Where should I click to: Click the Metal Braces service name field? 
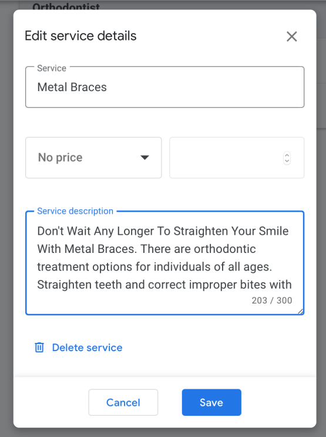pos(165,87)
